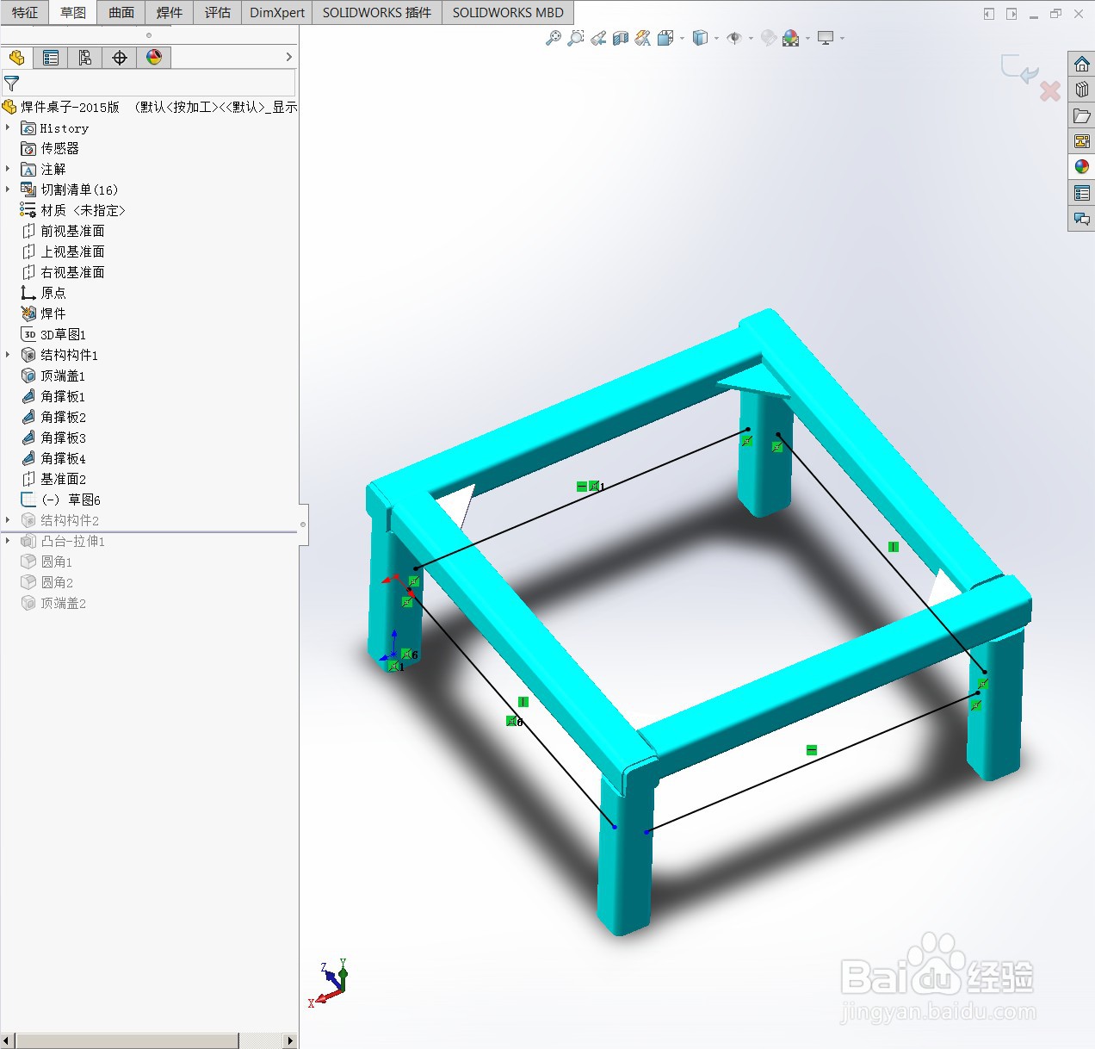Click the View Settings monitor icon

tap(826, 38)
